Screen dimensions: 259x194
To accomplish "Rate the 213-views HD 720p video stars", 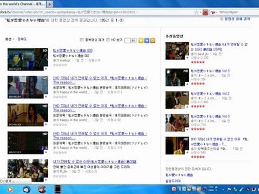I will (x=60, y=97).
